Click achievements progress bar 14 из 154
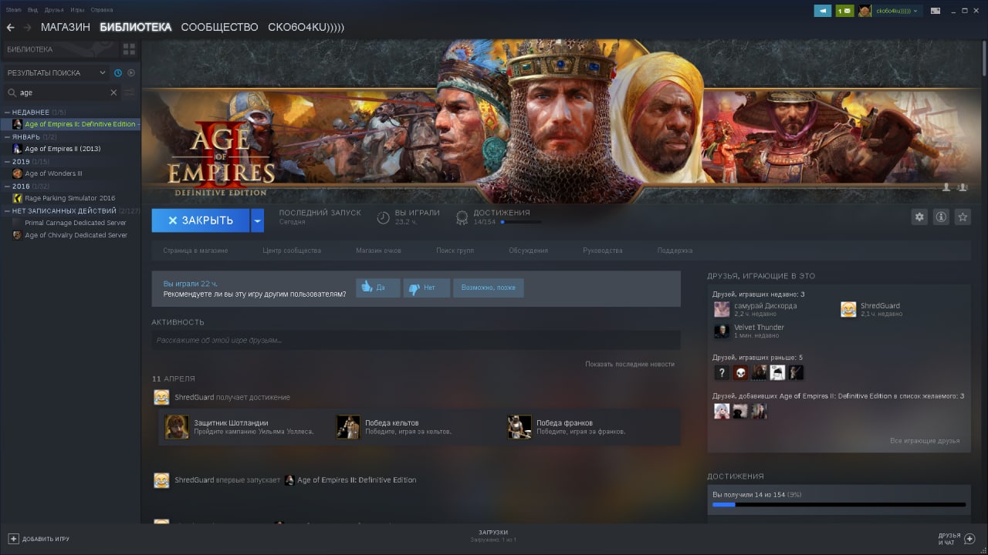 [838, 505]
